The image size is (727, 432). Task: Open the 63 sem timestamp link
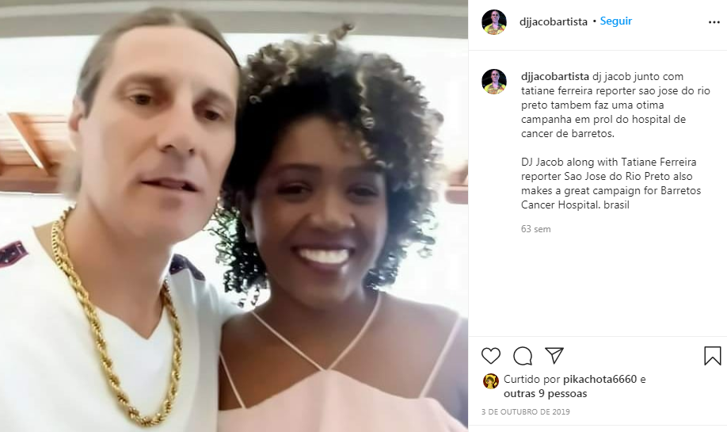[x=535, y=229]
